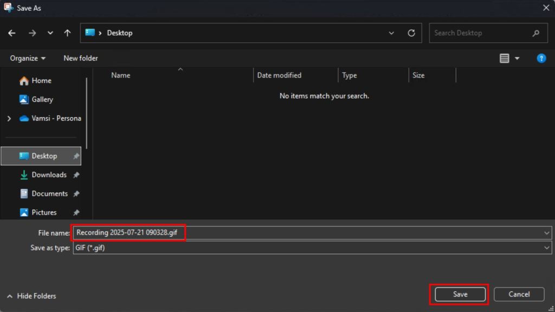Click the pin icon beside Pictures
Screen dimensions: 555x312
76,212
